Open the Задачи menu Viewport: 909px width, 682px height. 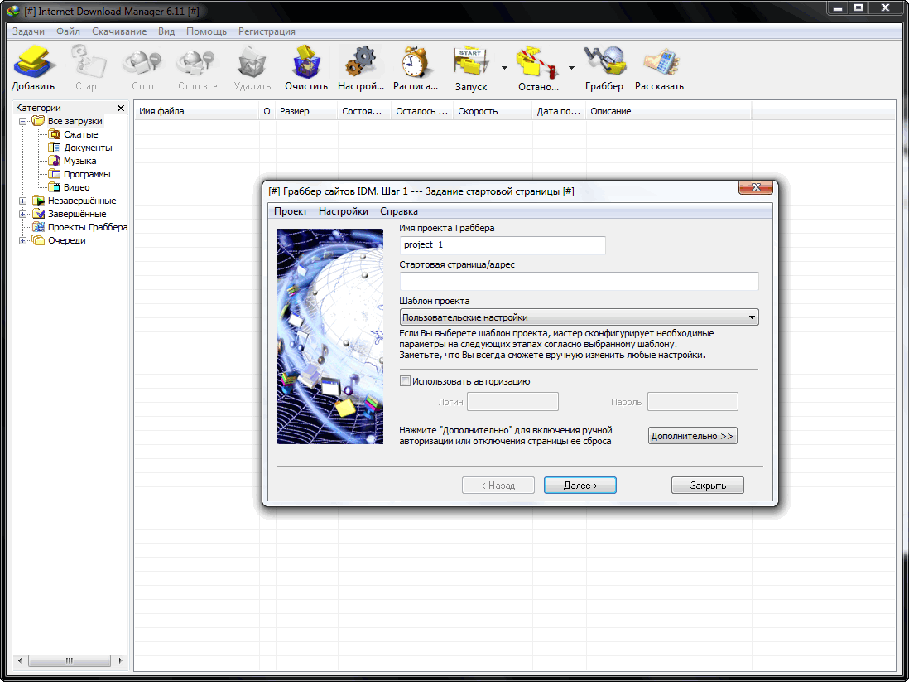28,31
